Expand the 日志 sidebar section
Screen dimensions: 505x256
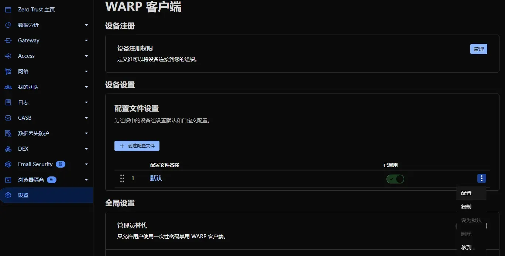coord(86,102)
